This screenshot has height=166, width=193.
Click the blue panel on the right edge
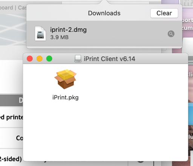coord(190,114)
